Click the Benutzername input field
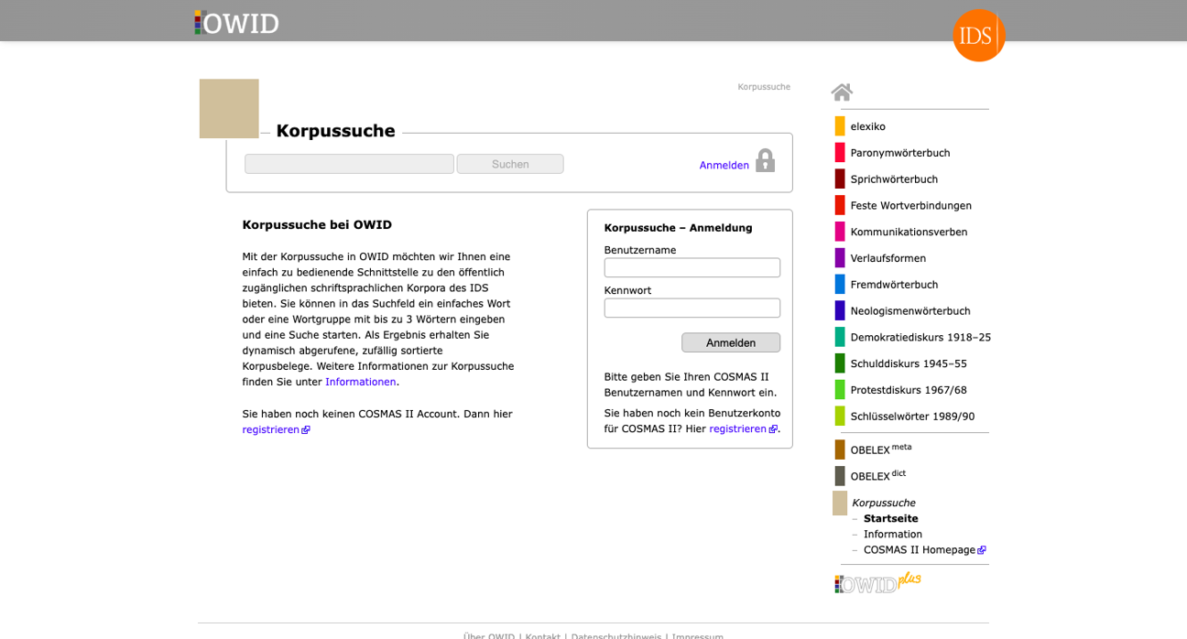Viewport: 1187px width, 639px height. click(692, 267)
